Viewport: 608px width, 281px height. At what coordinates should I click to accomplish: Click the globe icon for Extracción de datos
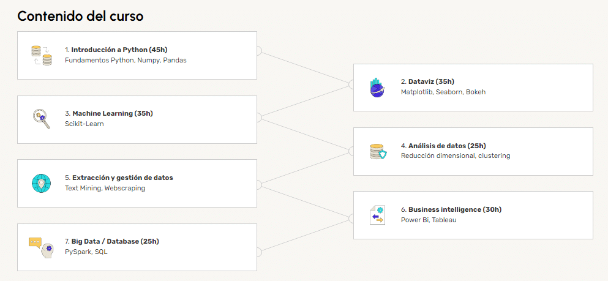click(41, 183)
